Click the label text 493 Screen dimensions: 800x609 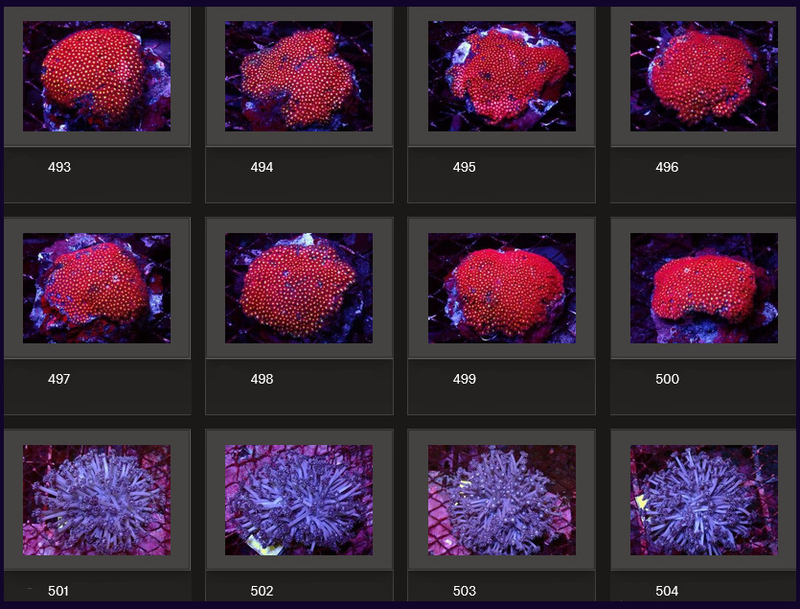59,167
